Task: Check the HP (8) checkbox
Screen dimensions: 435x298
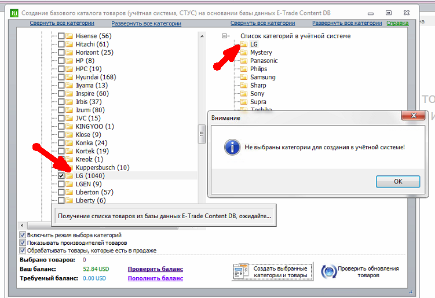Action: point(61,61)
